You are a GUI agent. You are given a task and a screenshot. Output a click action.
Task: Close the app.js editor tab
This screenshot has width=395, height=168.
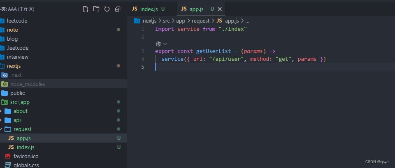pyautogui.click(x=220, y=9)
